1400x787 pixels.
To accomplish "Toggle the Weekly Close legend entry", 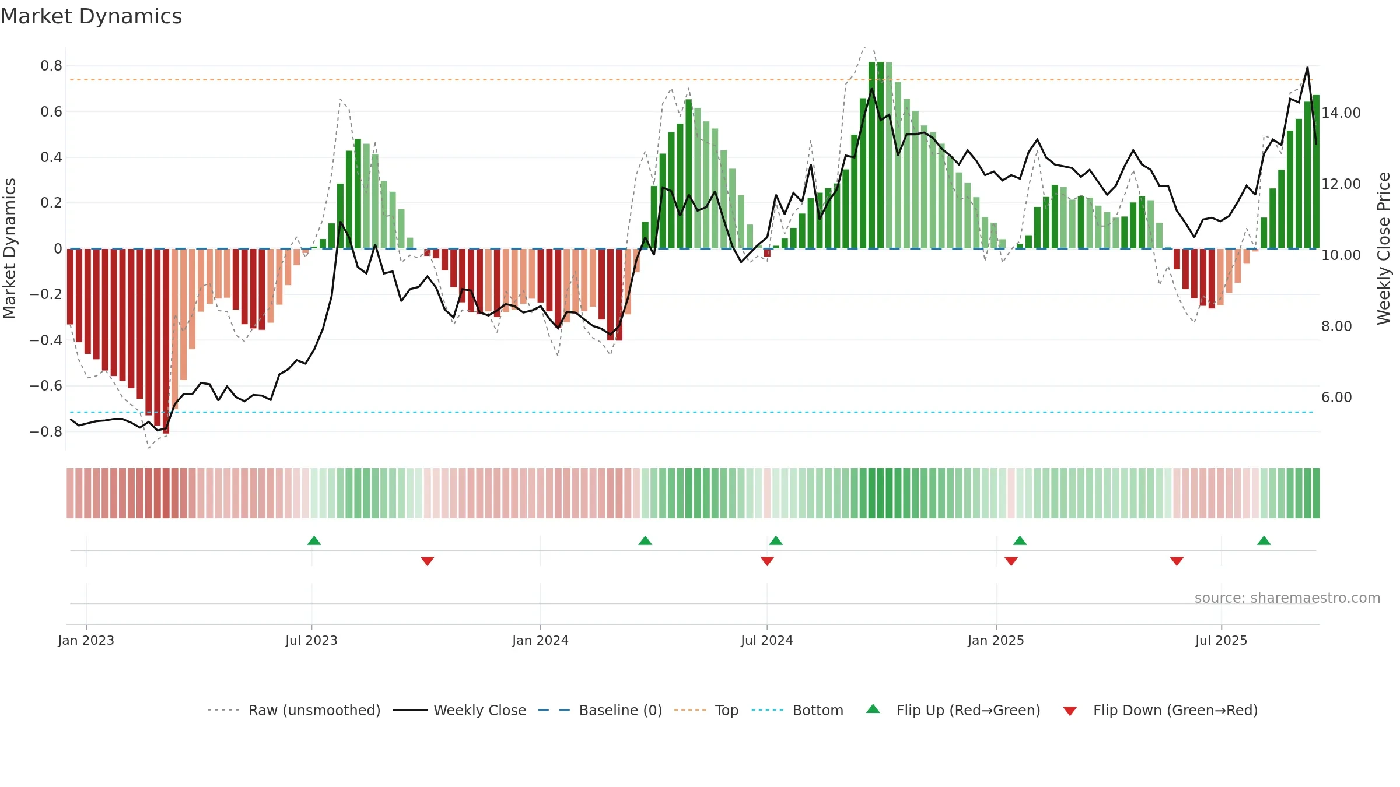I will click(460, 710).
